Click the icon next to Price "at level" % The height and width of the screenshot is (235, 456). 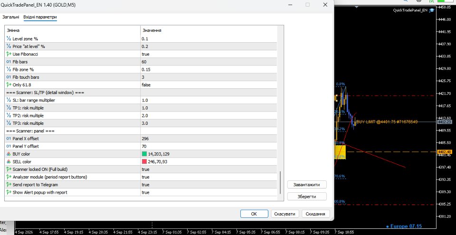[9, 47]
